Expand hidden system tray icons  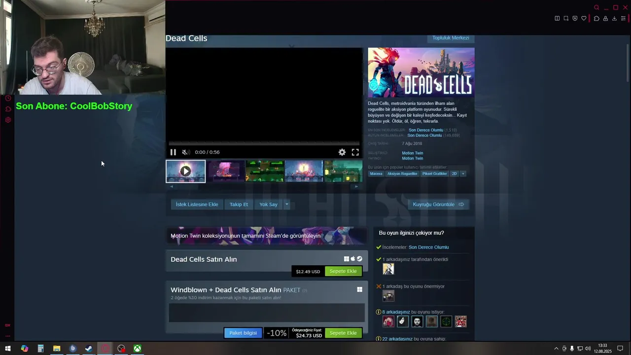(557, 349)
